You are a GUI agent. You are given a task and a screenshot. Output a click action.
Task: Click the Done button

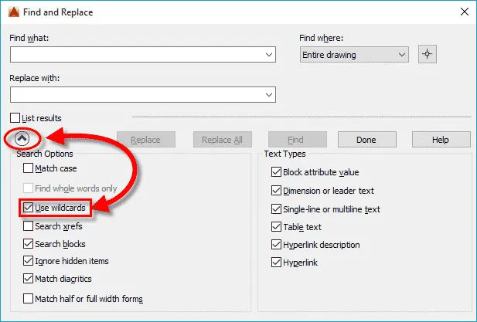(x=367, y=140)
